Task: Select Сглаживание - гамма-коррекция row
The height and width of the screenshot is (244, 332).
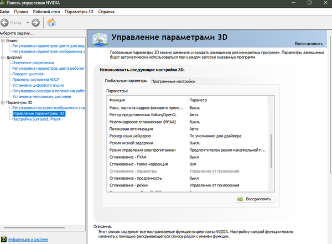Action: (x=189, y=164)
